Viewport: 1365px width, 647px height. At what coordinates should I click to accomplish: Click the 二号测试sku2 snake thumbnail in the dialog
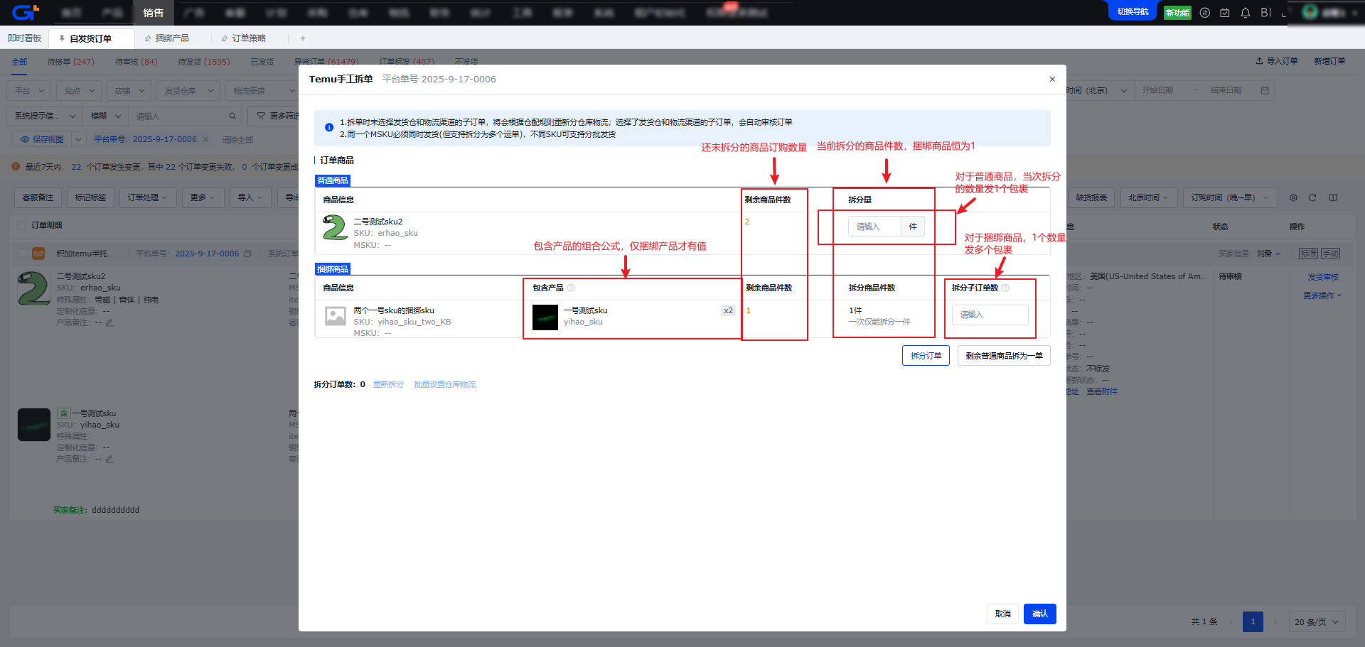[335, 228]
